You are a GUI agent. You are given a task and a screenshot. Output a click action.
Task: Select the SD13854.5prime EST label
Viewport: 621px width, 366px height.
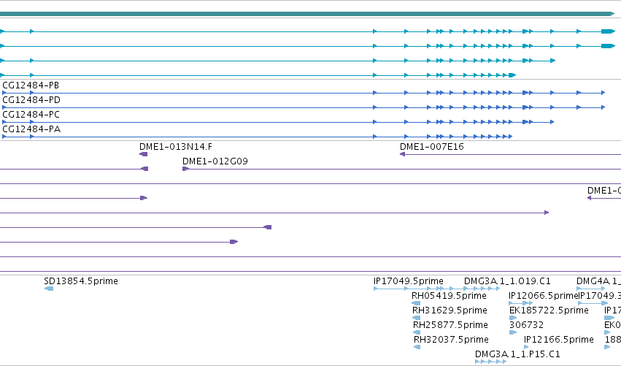coord(81,281)
